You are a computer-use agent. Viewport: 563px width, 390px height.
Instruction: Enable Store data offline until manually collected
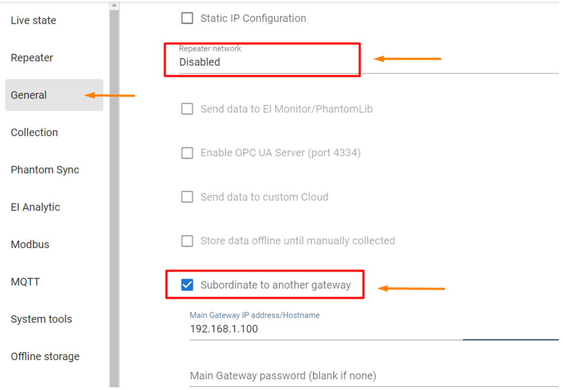click(187, 241)
